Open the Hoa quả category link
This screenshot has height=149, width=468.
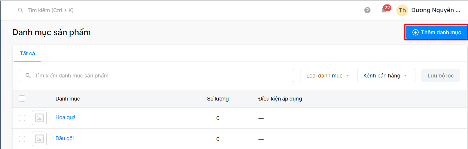tap(65, 117)
